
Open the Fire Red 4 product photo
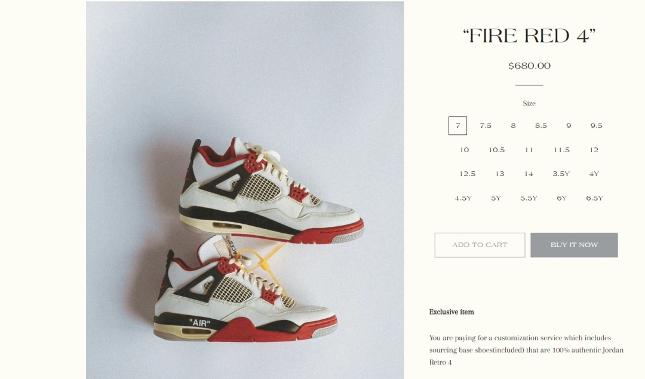point(245,190)
